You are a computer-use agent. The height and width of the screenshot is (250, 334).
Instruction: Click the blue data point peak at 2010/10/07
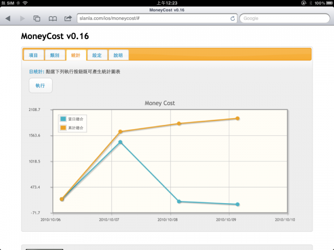120,142
